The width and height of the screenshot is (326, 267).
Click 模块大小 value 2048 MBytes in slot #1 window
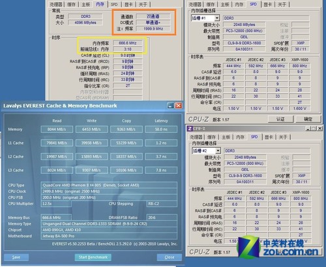coord(244,25)
